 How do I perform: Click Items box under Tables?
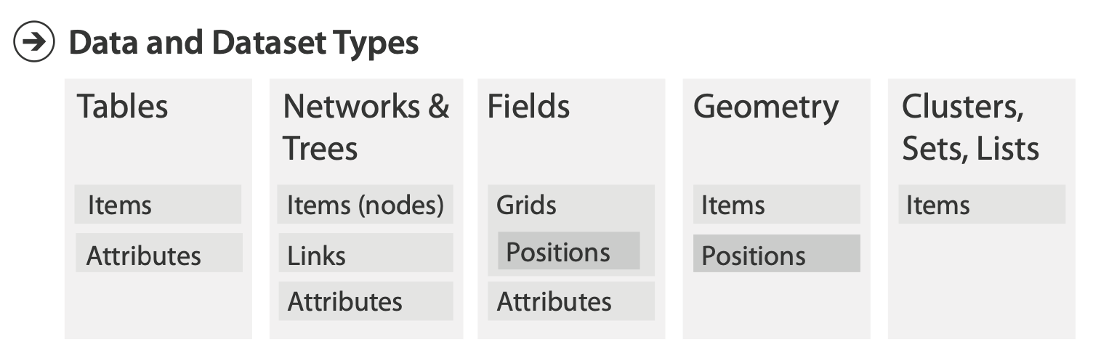pos(158,205)
